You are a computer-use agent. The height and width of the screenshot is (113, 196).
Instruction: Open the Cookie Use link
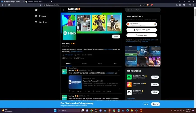[144, 41]
